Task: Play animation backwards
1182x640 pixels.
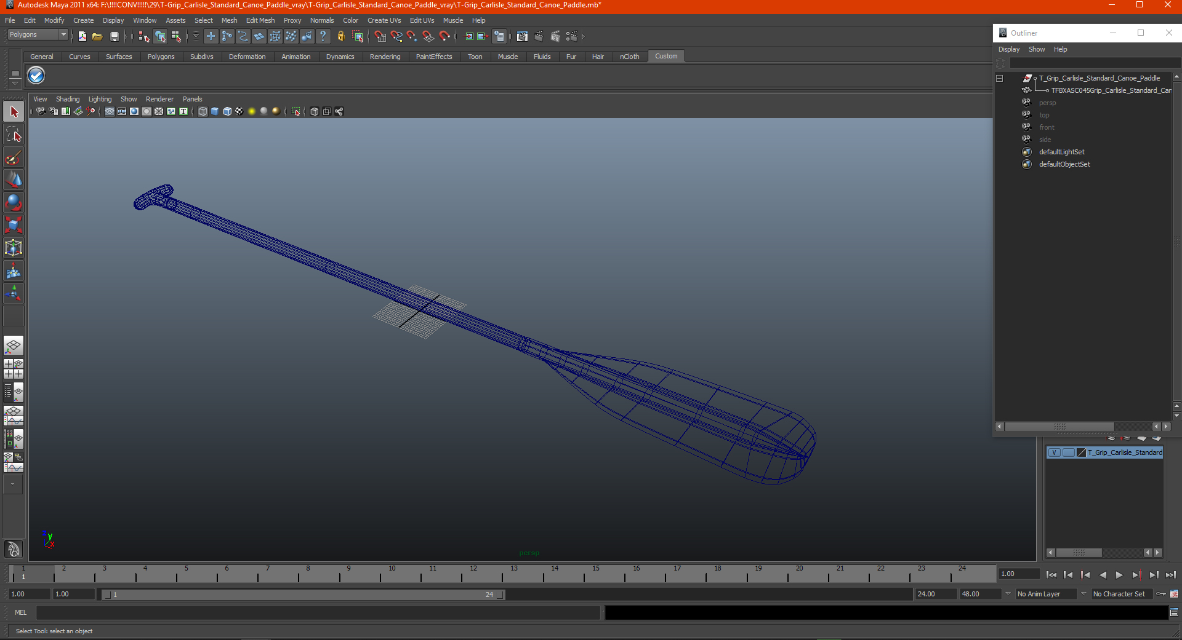Action: (x=1102, y=575)
